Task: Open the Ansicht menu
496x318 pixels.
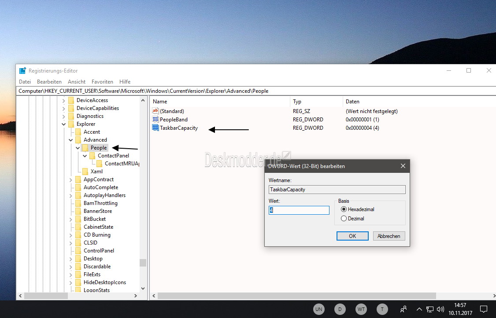Action: click(77, 81)
